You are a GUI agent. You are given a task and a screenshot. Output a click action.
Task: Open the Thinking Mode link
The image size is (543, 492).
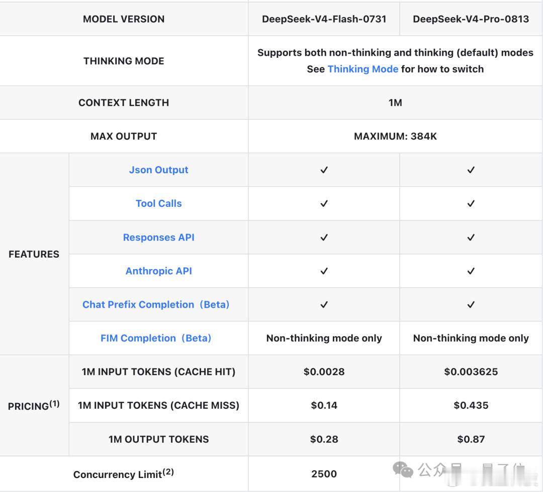[x=363, y=69]
